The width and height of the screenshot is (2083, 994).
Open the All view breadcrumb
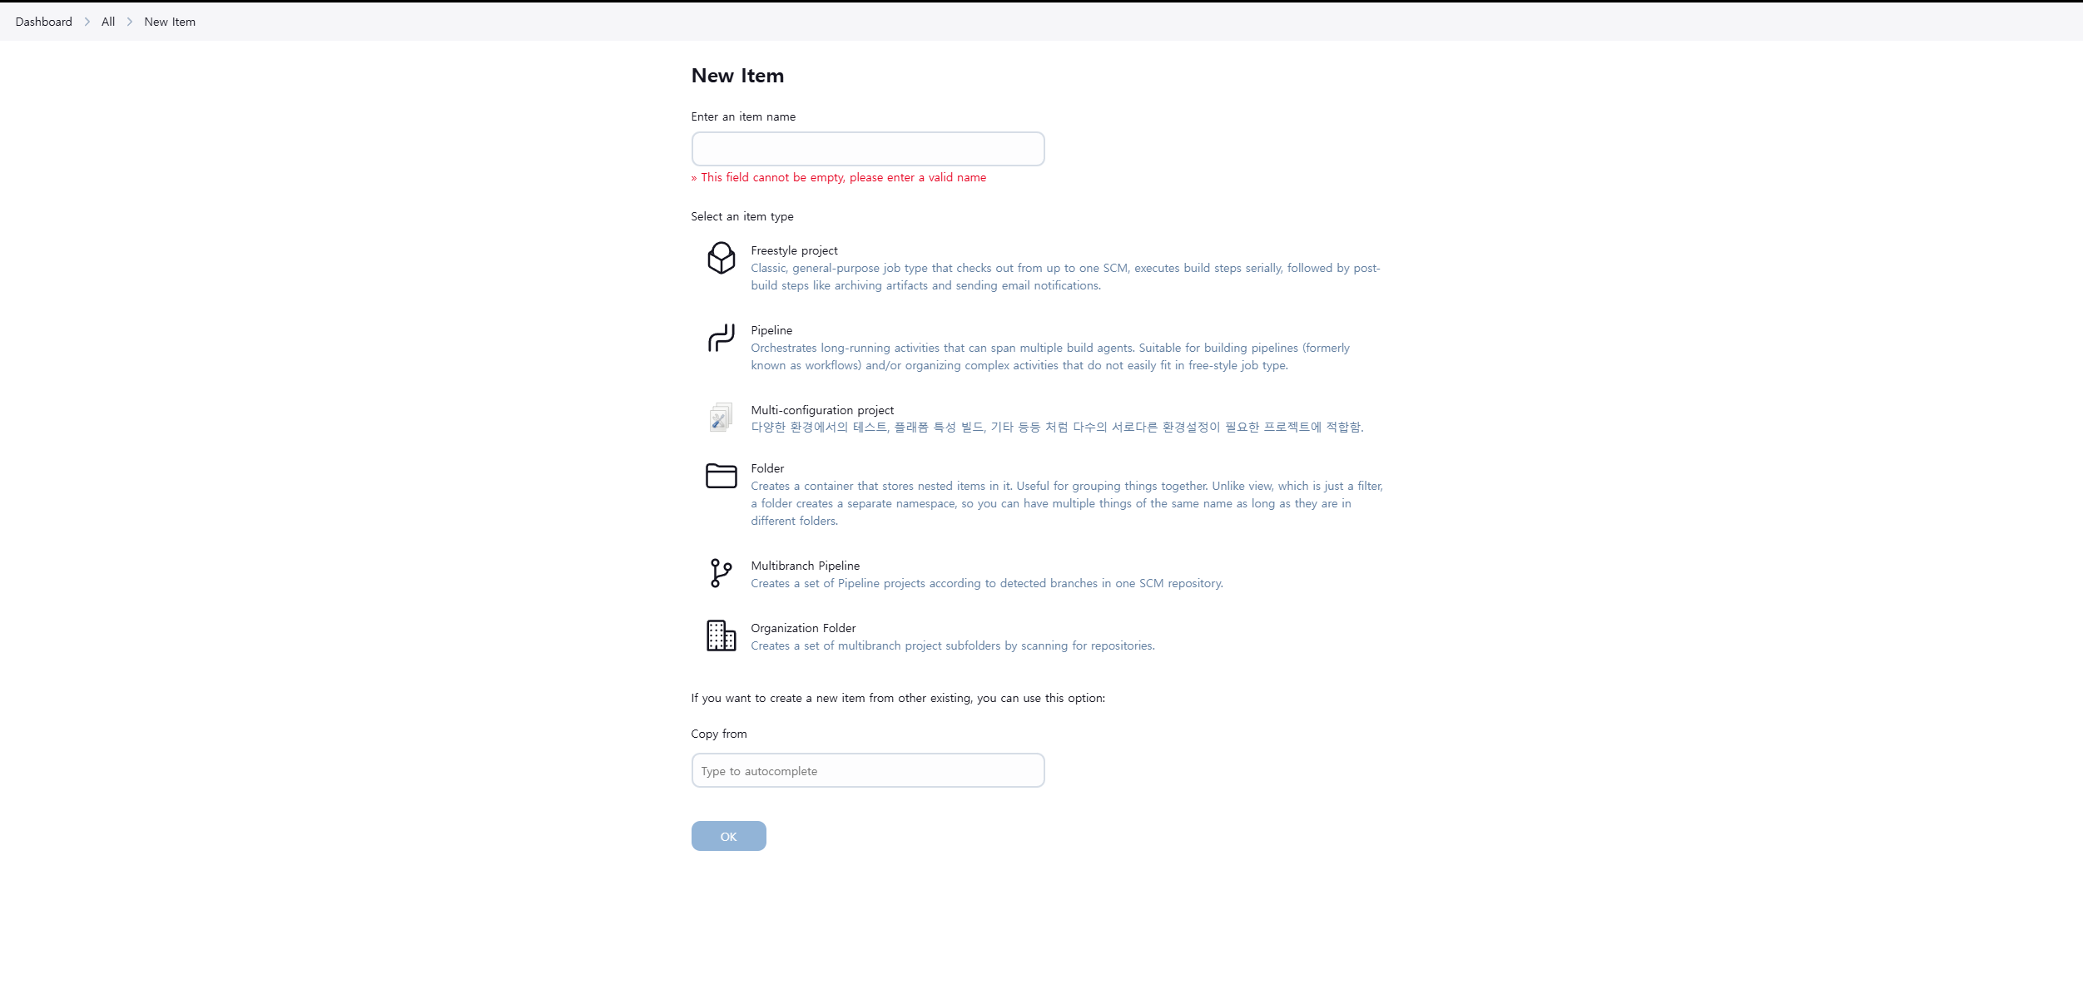pos(108,22)
